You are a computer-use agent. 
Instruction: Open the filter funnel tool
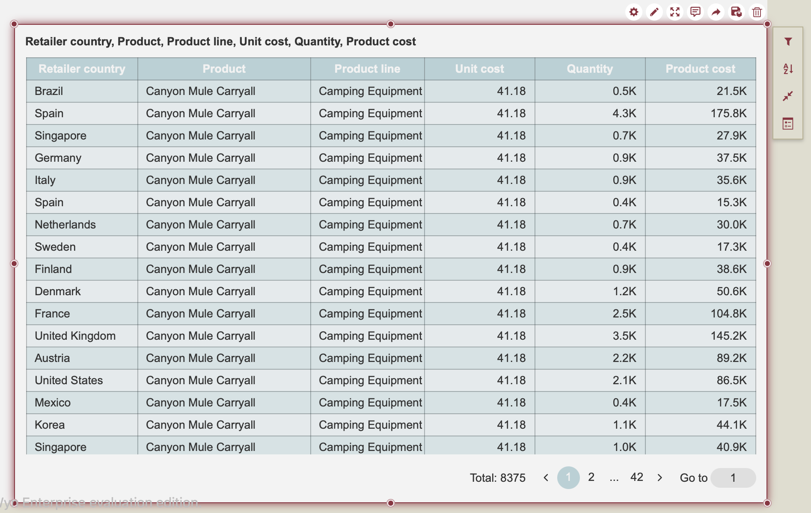click(x=788, y=42)
